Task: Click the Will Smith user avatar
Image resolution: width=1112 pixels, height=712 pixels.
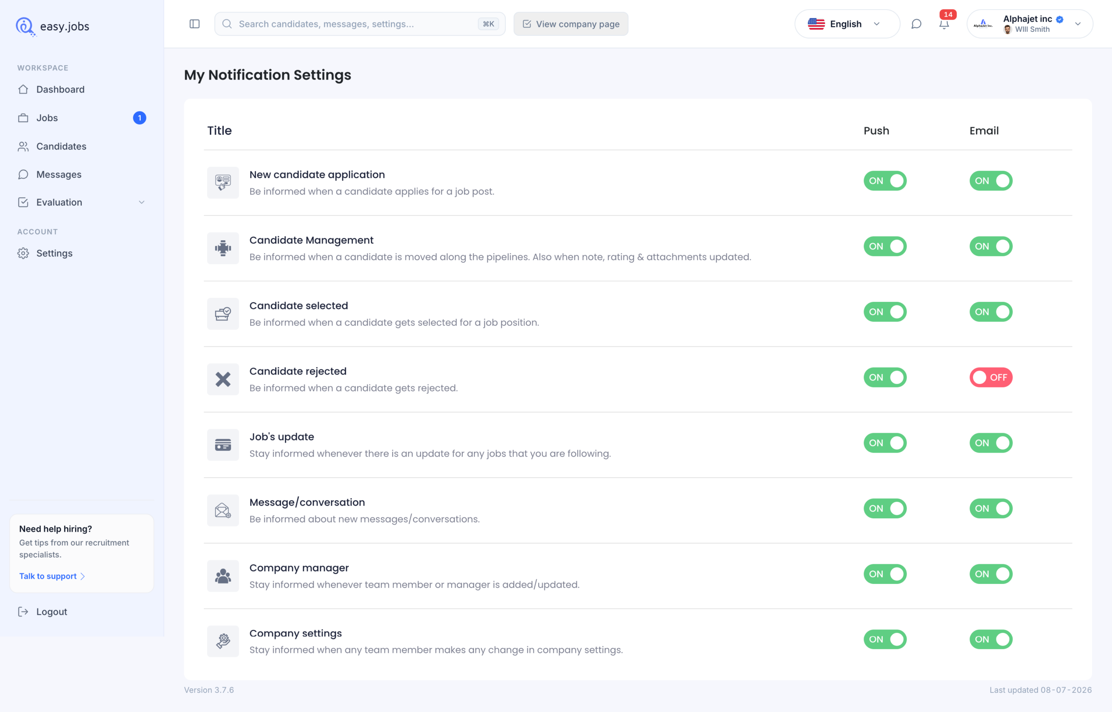Action: point(1008,30)
